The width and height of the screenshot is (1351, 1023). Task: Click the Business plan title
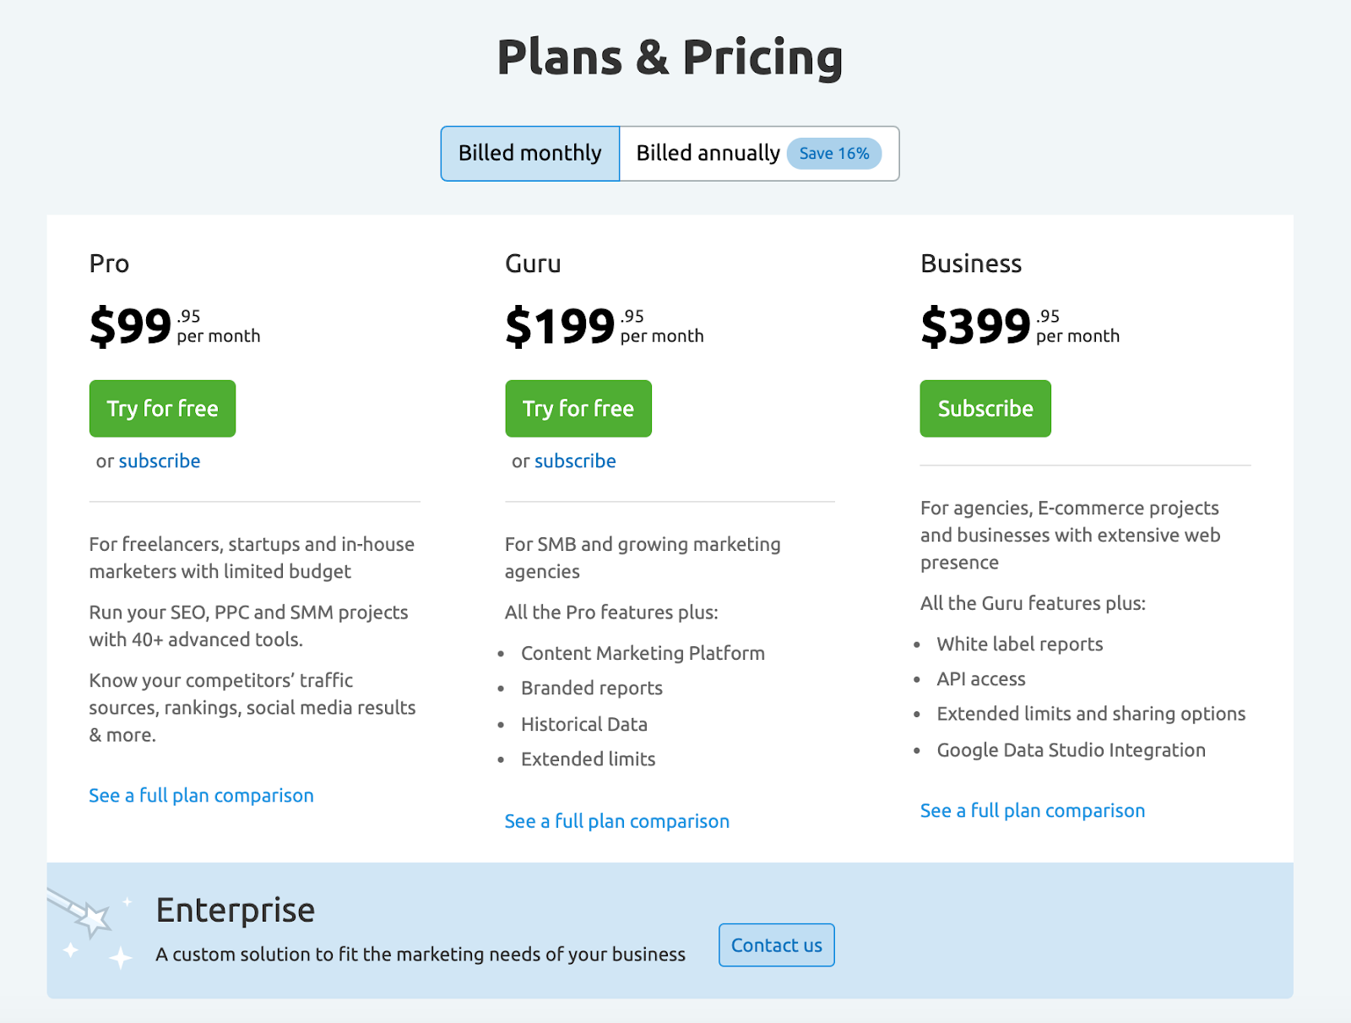(971, 264)
